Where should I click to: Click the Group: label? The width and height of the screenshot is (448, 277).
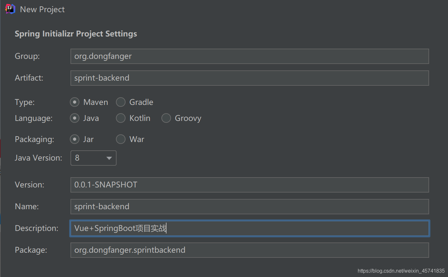(27, 56)
